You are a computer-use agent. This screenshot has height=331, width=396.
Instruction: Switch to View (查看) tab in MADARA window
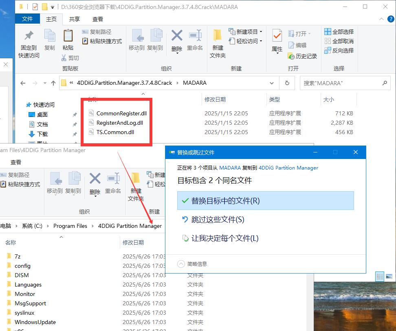[98, 19]
